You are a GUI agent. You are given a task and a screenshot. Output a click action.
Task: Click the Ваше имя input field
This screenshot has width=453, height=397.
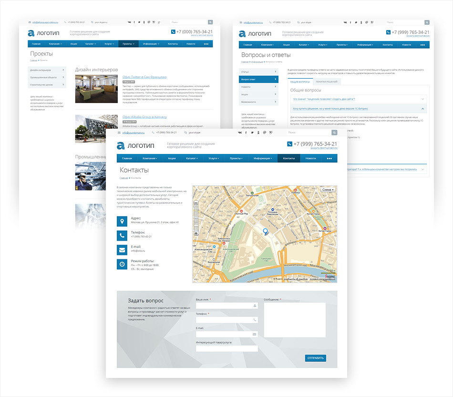point(226,305)
